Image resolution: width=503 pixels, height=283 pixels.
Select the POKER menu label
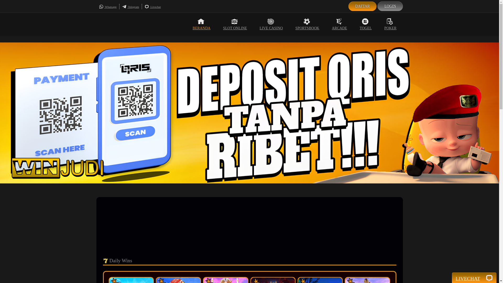point(390,28)
